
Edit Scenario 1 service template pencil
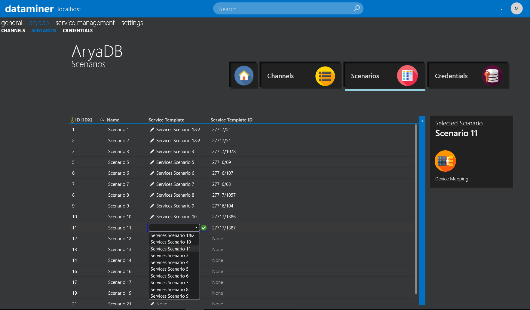152,130
